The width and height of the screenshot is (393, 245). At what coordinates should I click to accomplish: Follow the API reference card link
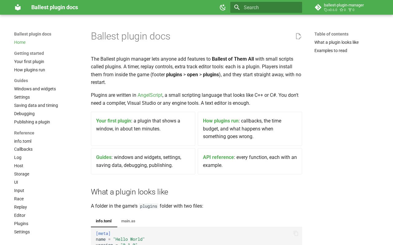pyautogui.click(x=218, y=157)
